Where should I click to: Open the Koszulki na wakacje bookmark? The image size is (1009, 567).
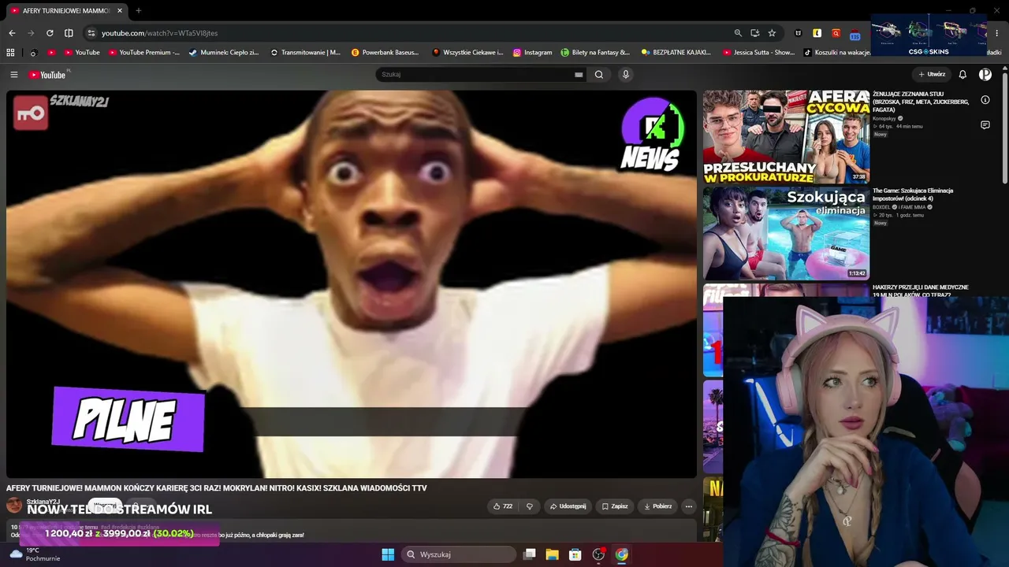(x=837, y=53)
